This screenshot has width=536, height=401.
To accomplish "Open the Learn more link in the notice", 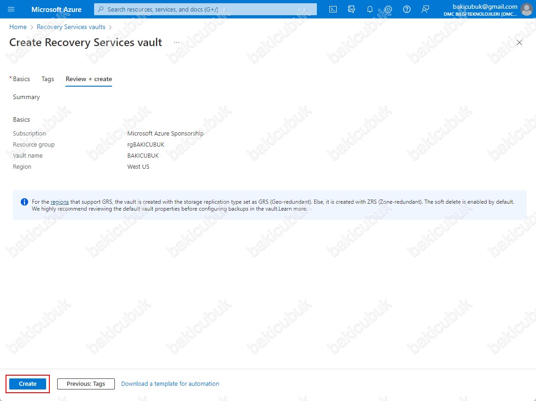I will (x=292, y=209).
